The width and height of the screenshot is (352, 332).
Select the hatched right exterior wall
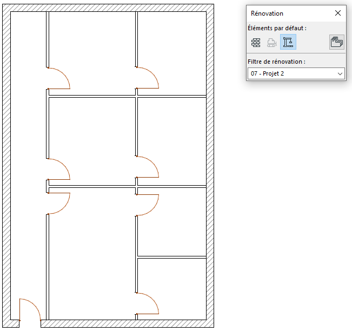[210, 162]
